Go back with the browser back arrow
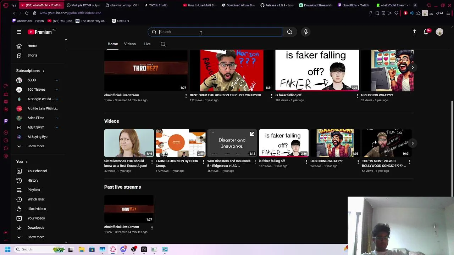Viewport: 454px width, 255px height. click(14, 13)
